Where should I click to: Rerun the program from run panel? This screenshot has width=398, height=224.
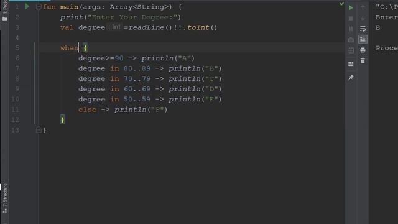tap(351, 8)
